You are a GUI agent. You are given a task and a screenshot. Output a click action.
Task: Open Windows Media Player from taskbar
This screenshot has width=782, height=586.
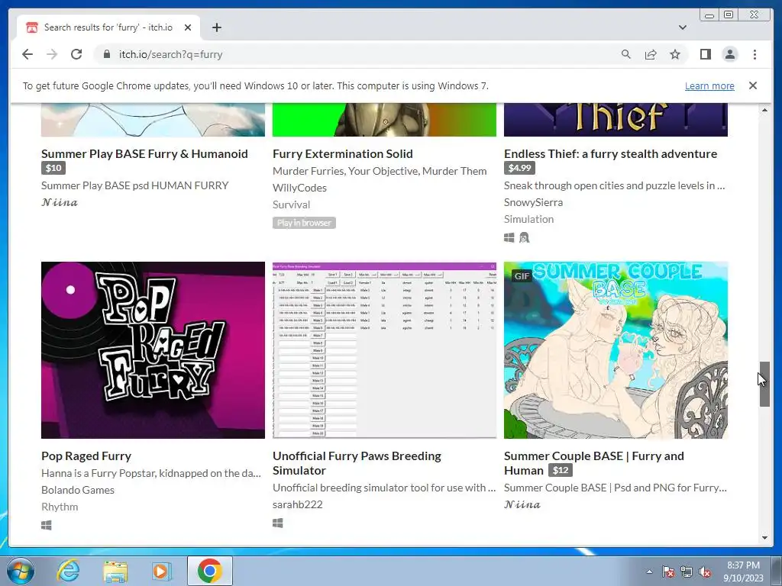click(x=161, y=571)
